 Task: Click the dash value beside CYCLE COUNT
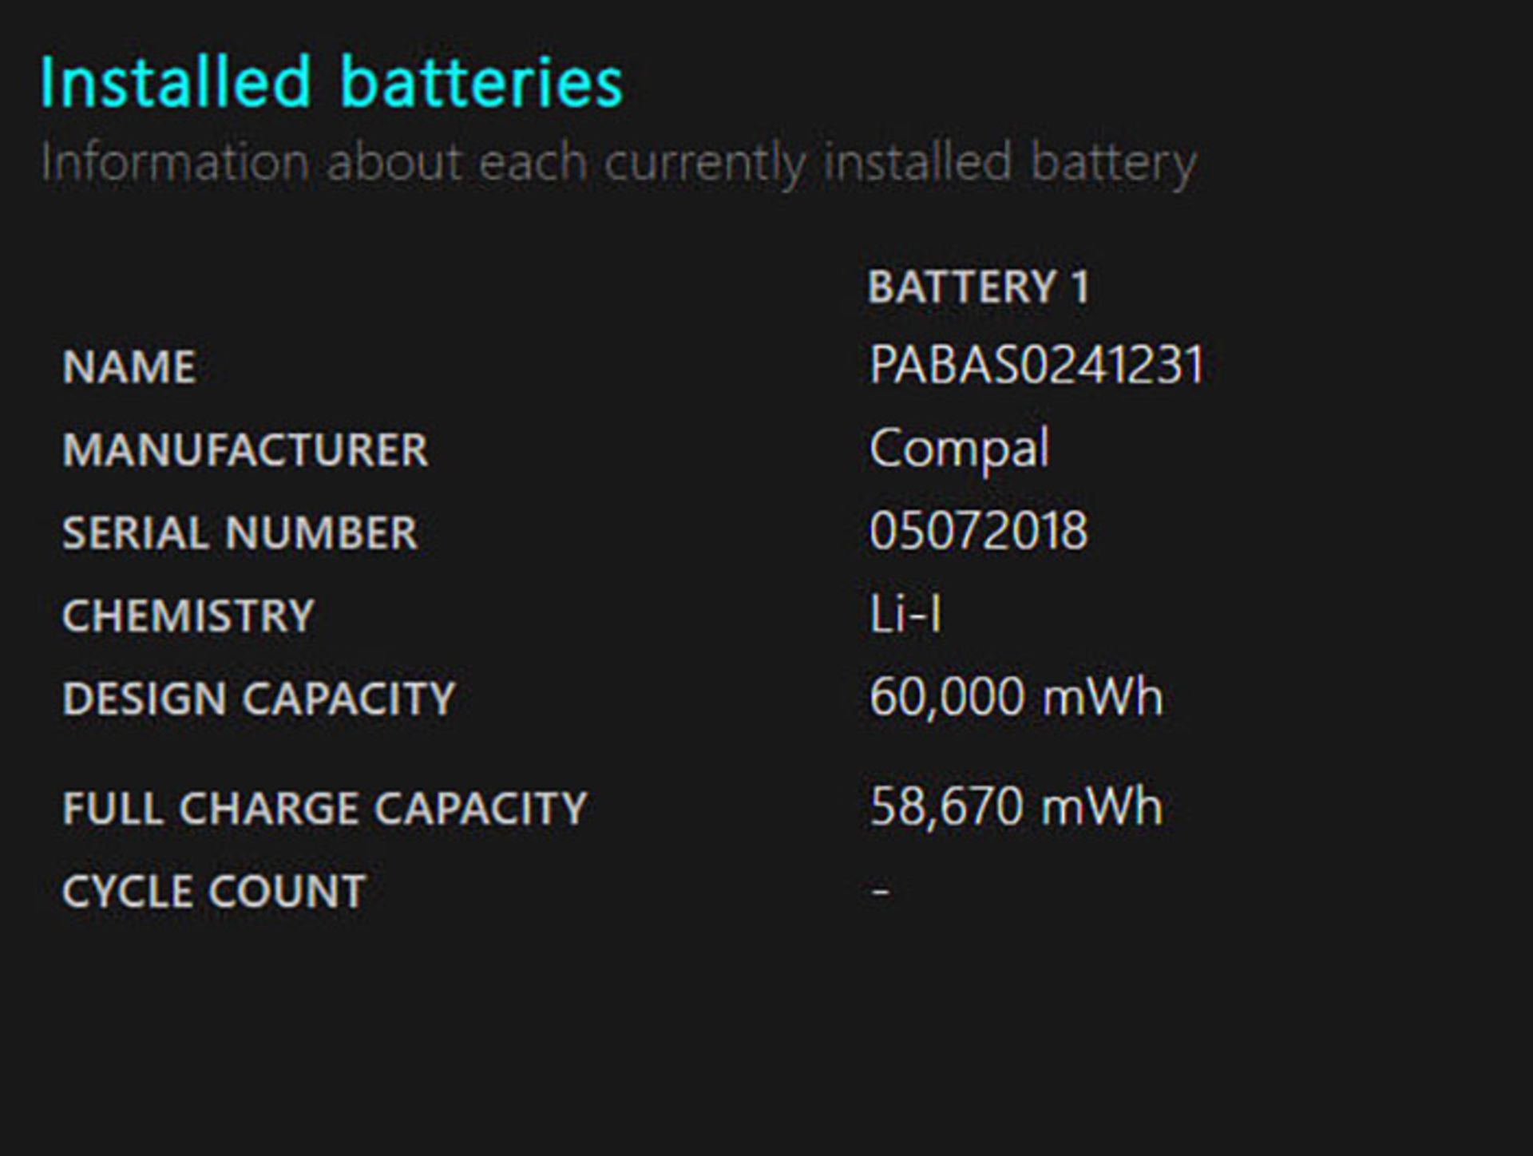pyautogui.click(x=881, y=889)
